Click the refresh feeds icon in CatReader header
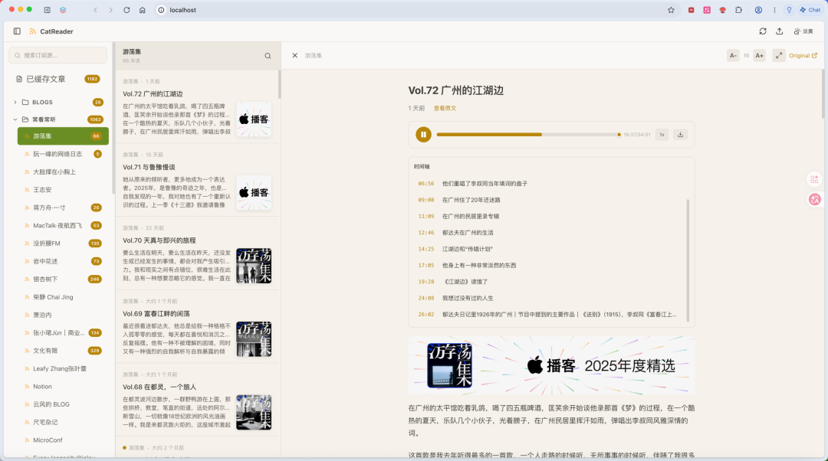The image size is (828, 461). click(x=763, y=31)
